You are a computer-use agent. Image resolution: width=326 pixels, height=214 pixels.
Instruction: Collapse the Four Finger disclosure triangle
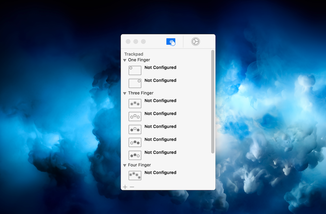[x=125, y=165]
